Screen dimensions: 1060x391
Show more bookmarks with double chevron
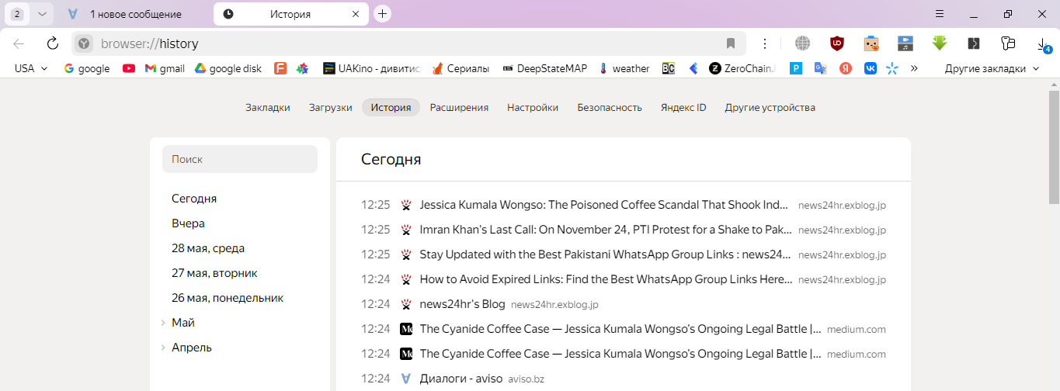coord(914,68)
